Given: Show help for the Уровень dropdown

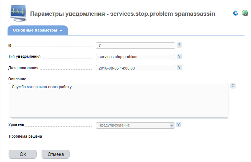Looking at the screenshot, I should [179, 124].
